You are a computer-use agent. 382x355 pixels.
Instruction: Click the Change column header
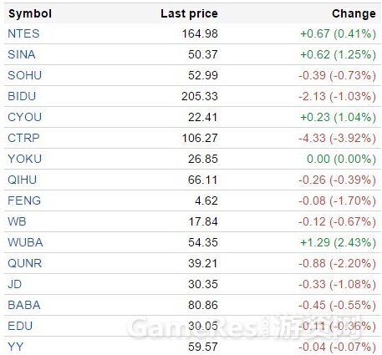click(354, 13)
